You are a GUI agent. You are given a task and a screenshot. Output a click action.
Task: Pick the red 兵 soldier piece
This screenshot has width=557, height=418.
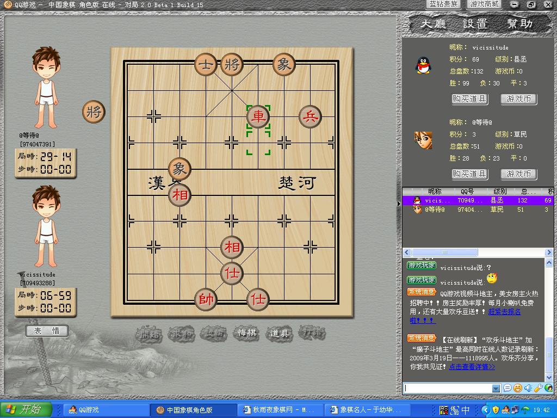pyautogui.click(x=310, y=116)
